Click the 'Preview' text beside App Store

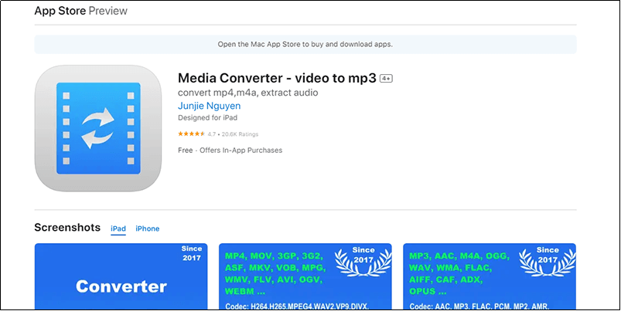tap(107, 11)
